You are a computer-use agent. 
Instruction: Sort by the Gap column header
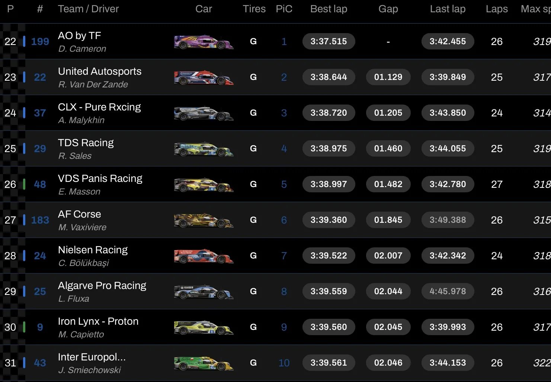[x=388, y=9]
